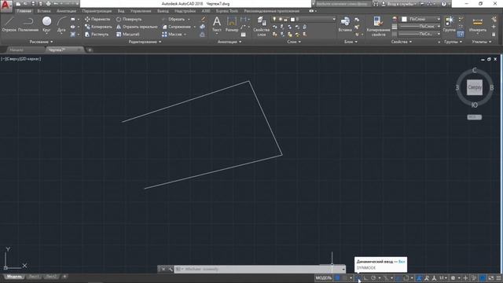503x283 pixels.
Task: Click the help search input field
Action: [x=342, y=4]
